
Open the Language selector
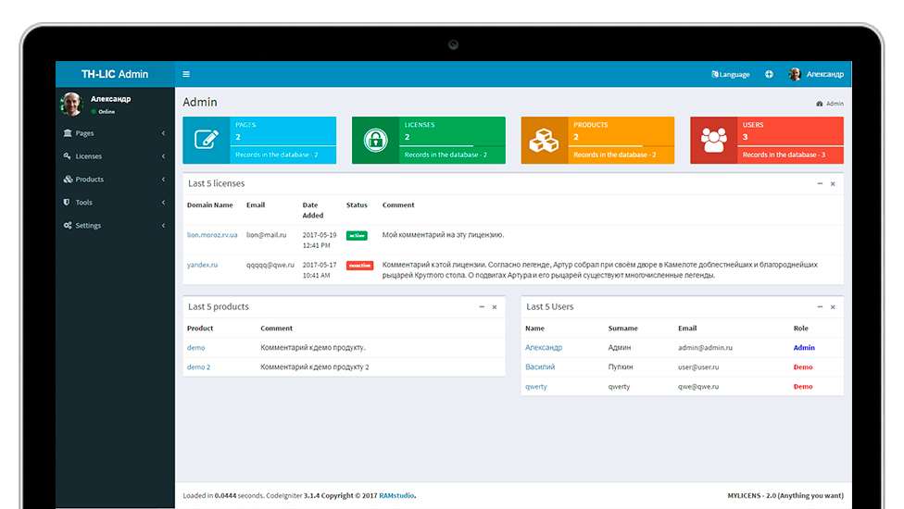point(731,74)
